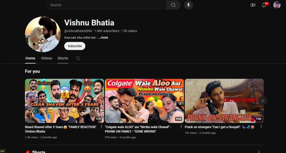Play the Colgate Wale Aloo thumbnail
Screen dimensions: 286x153
pyautogui.click(x=144, y=101)
